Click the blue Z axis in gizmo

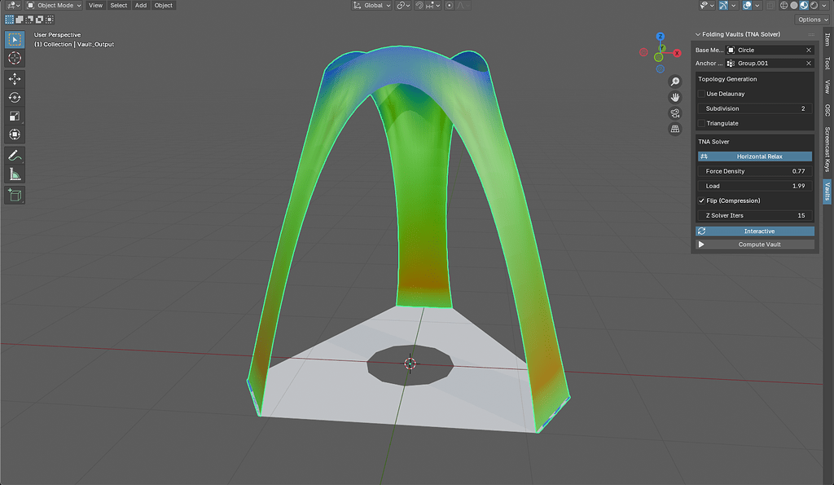[x=660, y=37]
